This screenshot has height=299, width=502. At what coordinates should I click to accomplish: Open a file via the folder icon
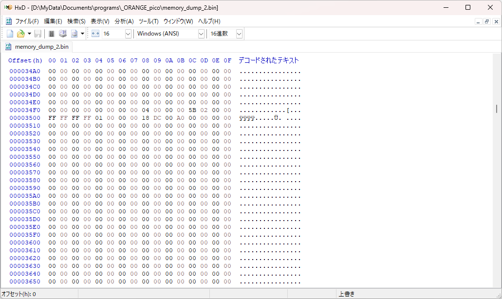pyautogui.click(x=21, y=34)
